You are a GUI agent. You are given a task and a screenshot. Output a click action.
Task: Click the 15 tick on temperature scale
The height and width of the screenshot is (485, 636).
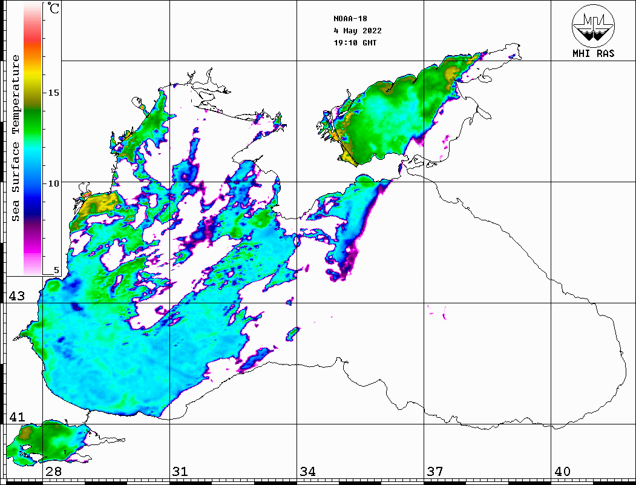pyautogui.click(x=53, y=93)
